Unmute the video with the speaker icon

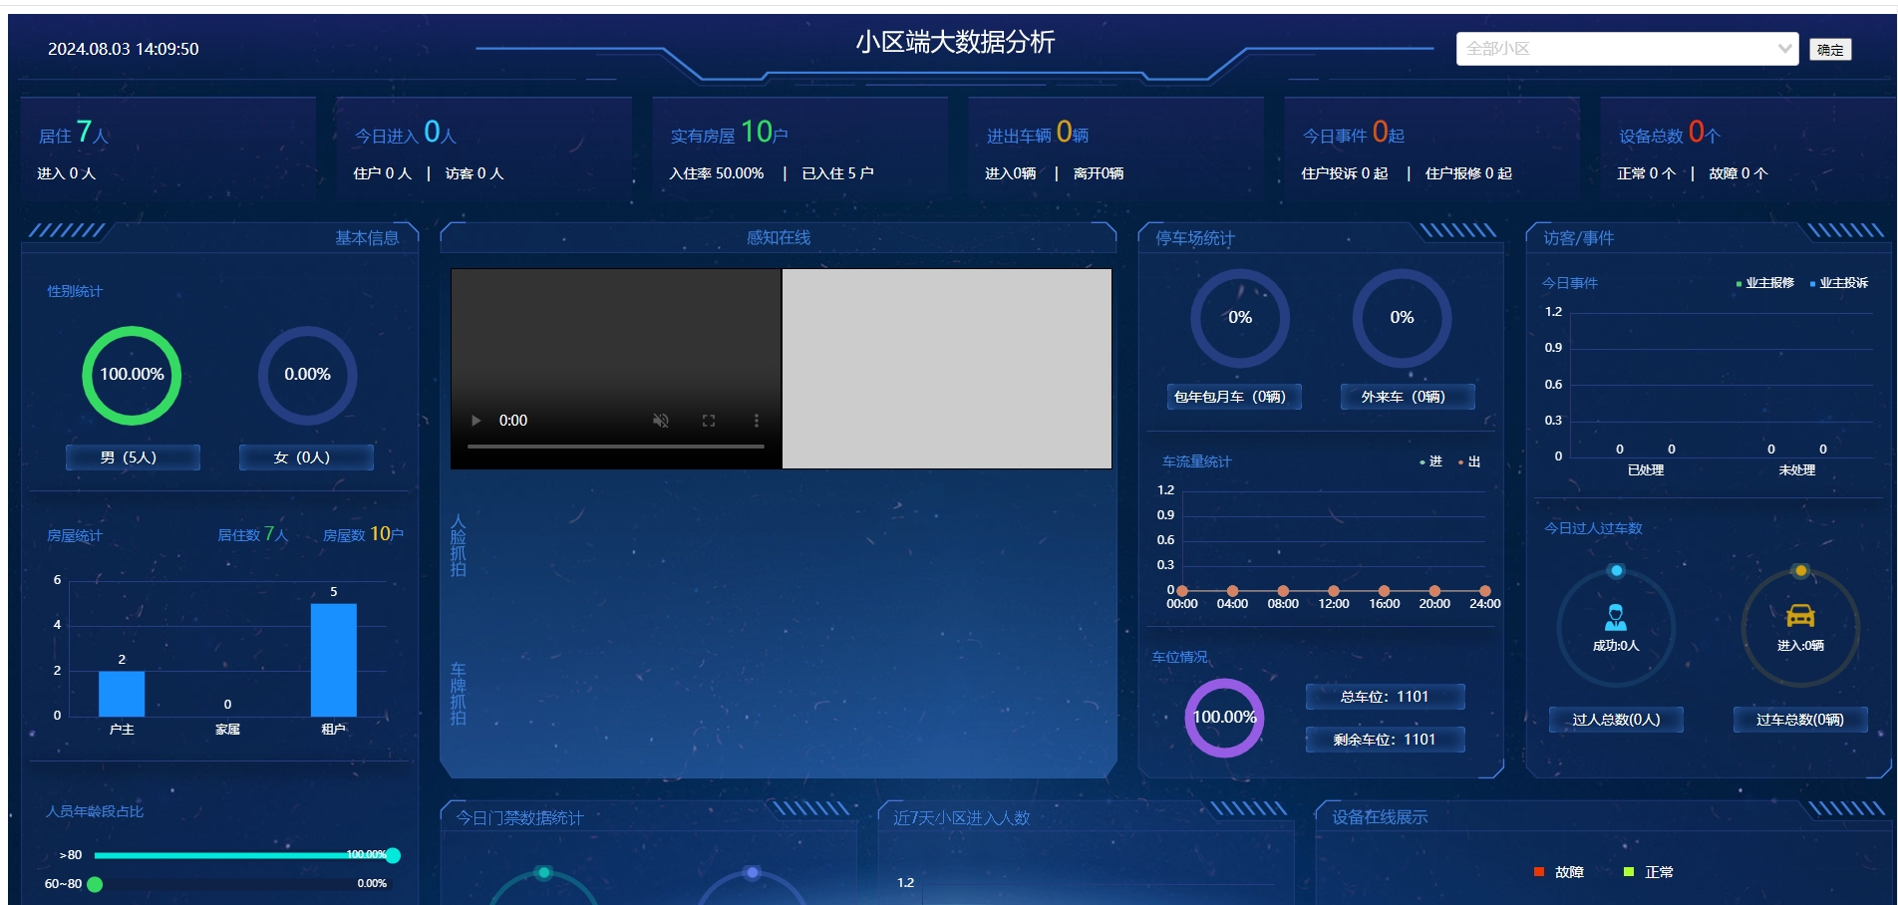coord(660,421)
